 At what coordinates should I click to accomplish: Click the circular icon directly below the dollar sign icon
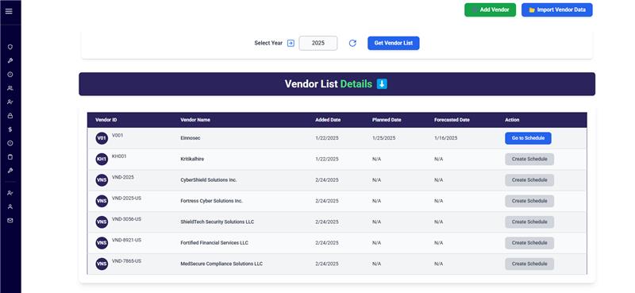(x=10, y=143)
